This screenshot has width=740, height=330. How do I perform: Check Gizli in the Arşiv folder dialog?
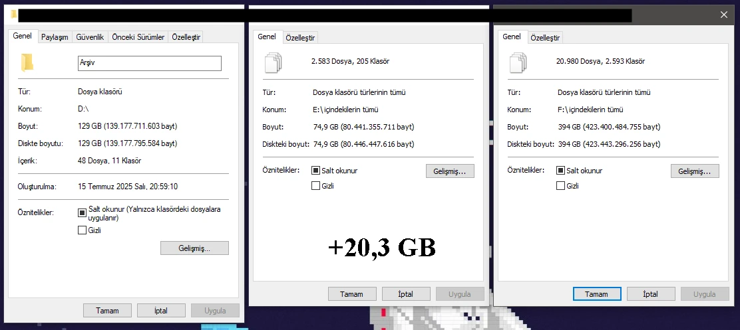[x=83, y=230]
